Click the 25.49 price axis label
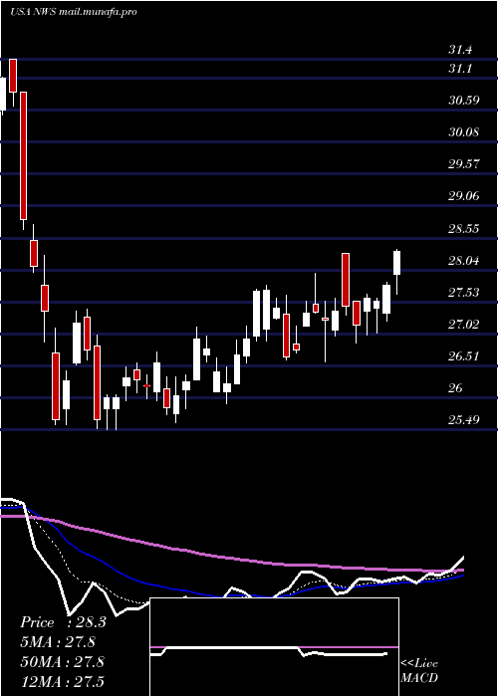498x697 pixels. [x=464, y=420]
